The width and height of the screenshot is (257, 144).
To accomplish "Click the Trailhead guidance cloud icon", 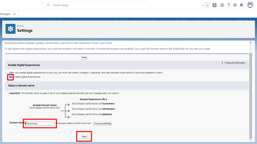I will coord(222,5).
